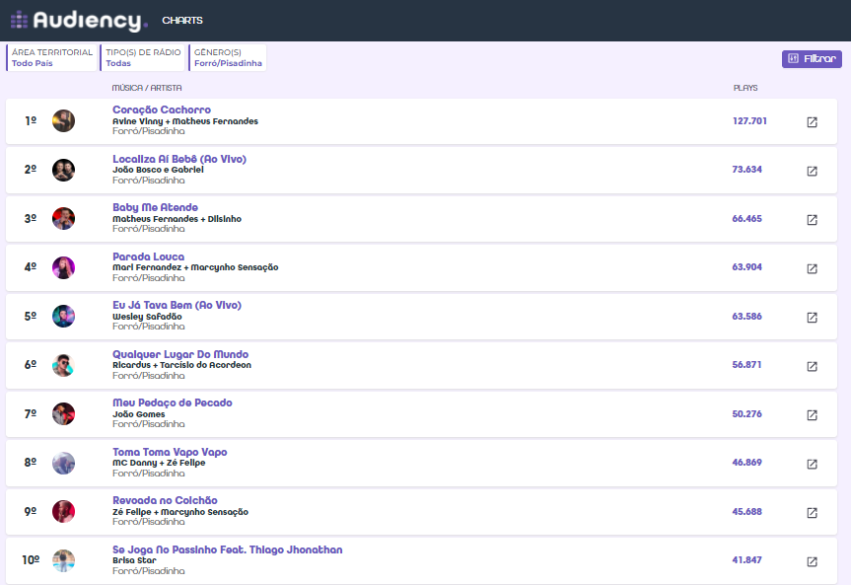Open the song Parada Louca
Image resolution: width=851 pixels, height=585 pixels.
click(x=149, y=256)
